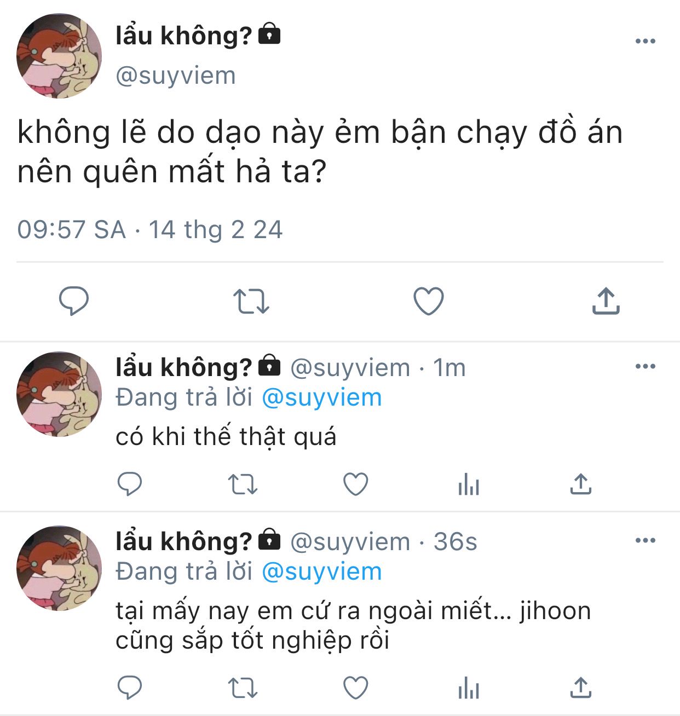Share the 'có khi thế thật quá' reply

pyautogui.click(x=580, y=484)
